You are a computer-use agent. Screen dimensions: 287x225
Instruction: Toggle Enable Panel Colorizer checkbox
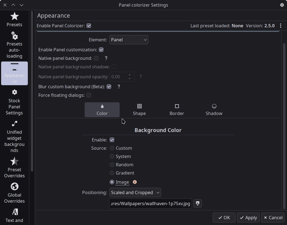(89, 26)
